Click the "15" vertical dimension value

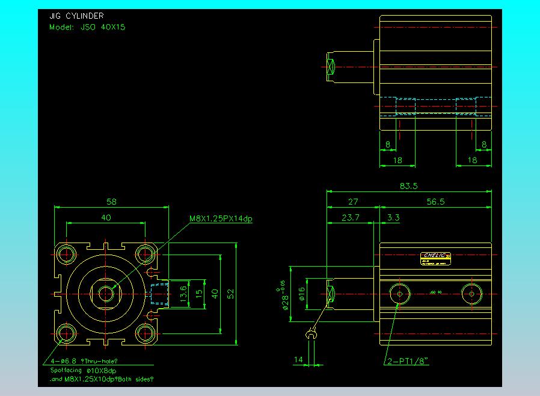pyautogui.click(x=199, y=294)
